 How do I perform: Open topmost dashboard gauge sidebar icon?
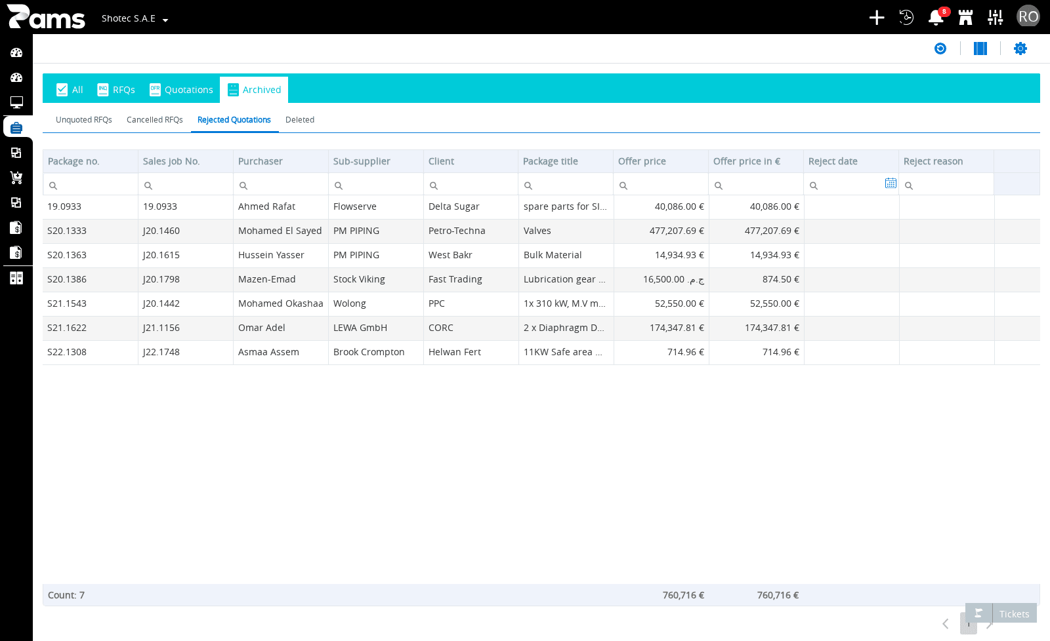pos(16,52)
